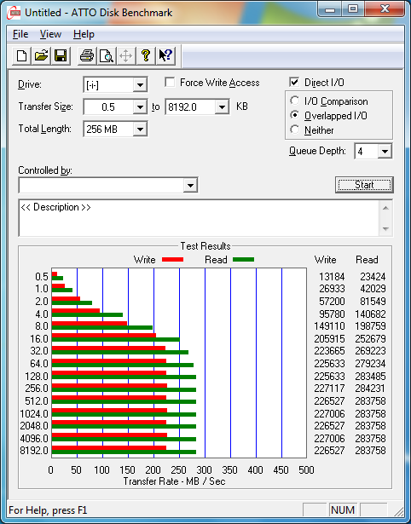Save results with the floppy disk icon

pos(61,55)
